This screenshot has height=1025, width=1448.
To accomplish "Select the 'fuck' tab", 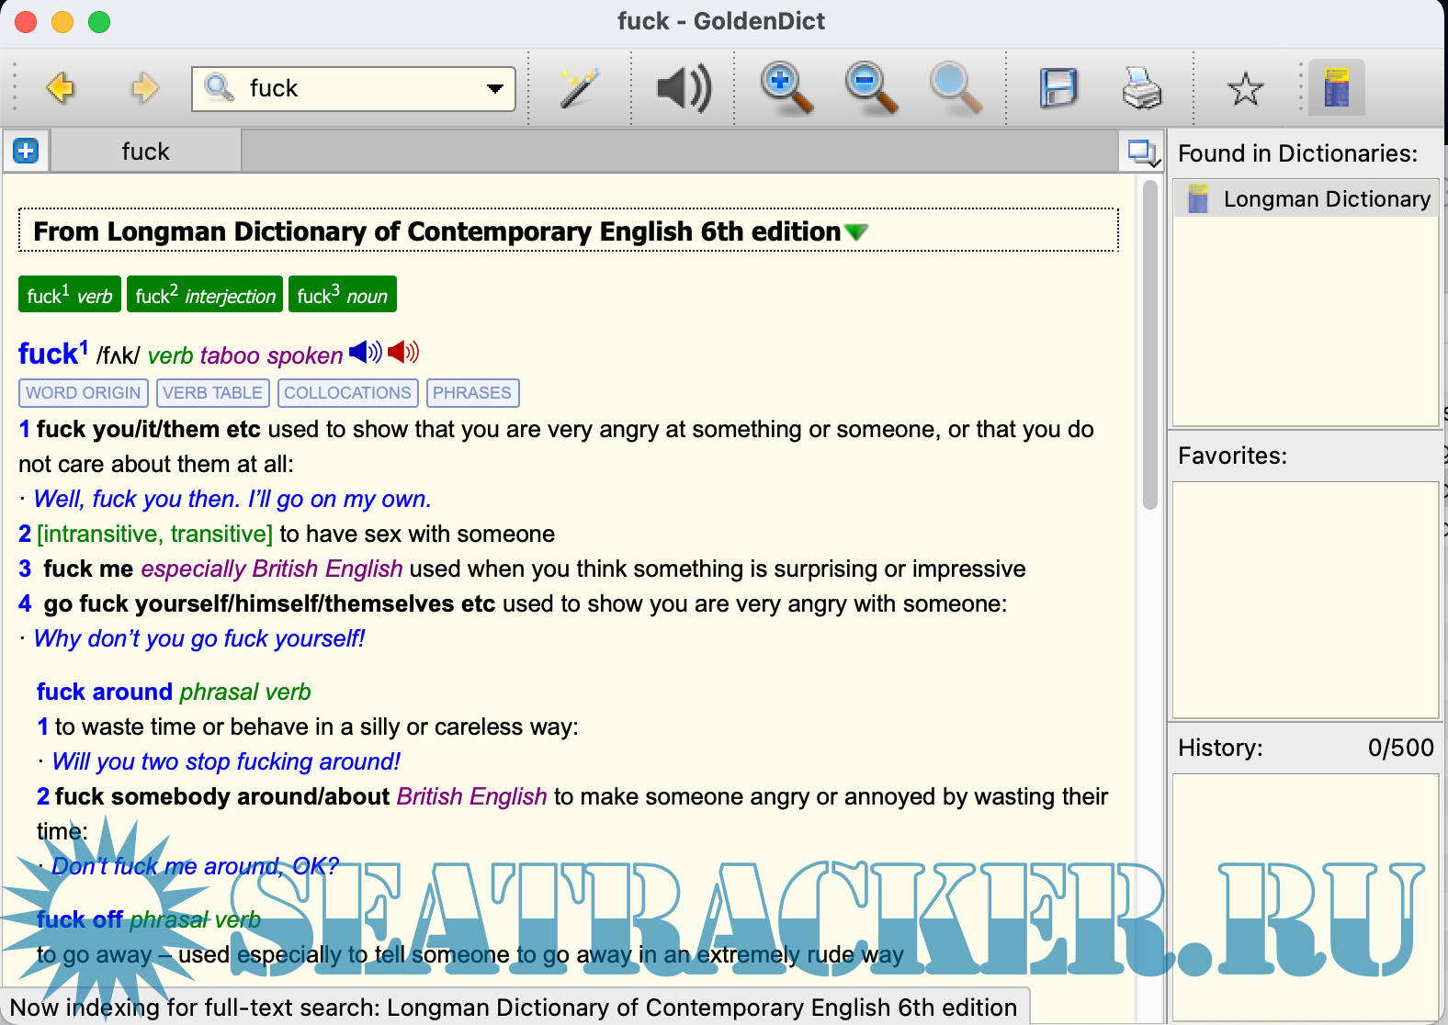I will point(146,152).
